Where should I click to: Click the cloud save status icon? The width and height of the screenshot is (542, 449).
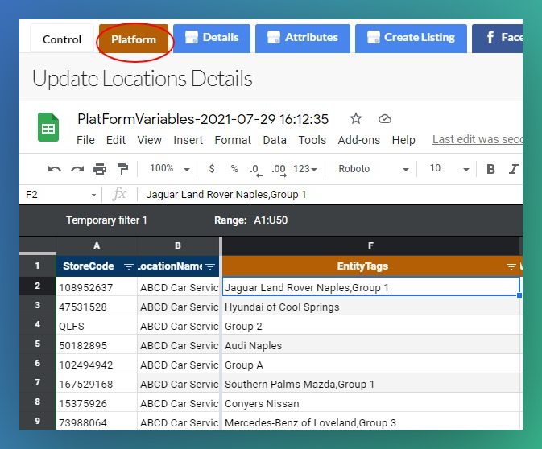coord(385,119)
